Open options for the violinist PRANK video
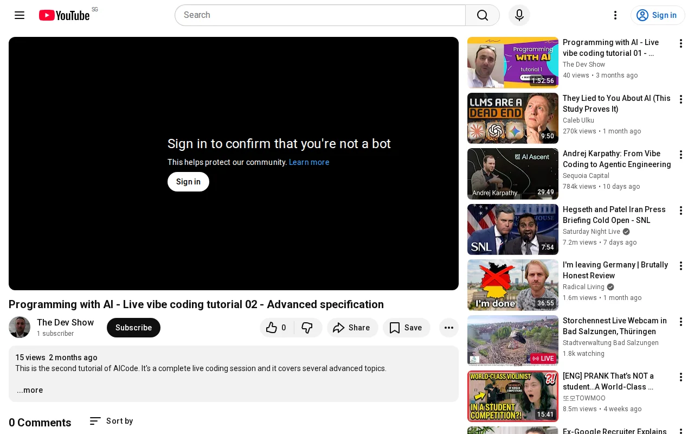Image resolution: width=694 pixels, height=434 pixels. click(681, 377)
